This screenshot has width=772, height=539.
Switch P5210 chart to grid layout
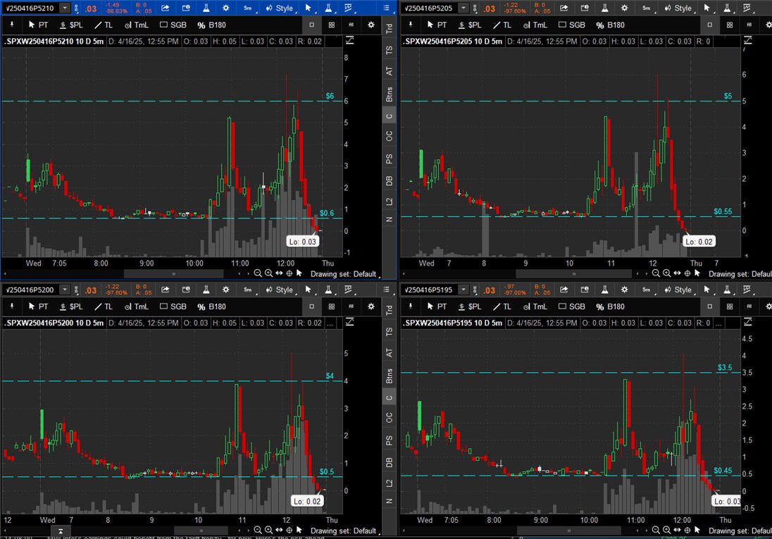(x=331, y=25)
